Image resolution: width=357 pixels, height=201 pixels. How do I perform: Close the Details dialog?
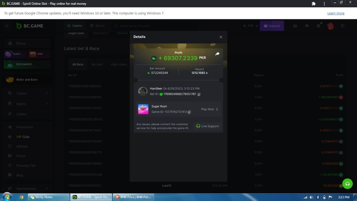(x=221, y=37)
